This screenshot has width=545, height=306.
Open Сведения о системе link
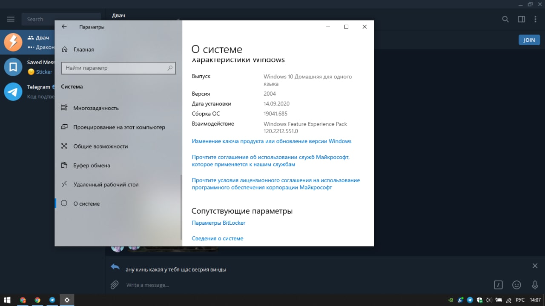click(x=218, y=239)
